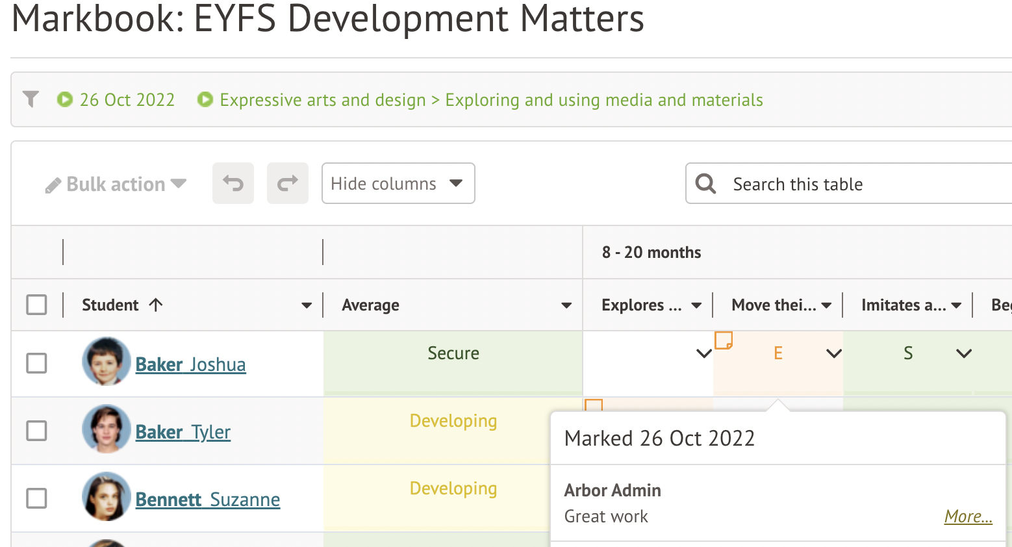Click the orange note icon on Joshua's E mark
This screenshot has width=1012, height=547.
click(724, 340)
